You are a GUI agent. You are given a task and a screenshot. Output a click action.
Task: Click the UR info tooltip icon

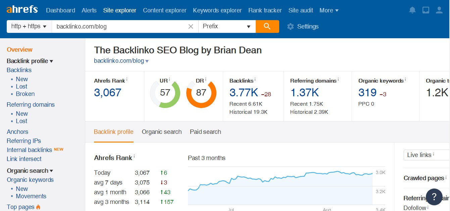pos(169,80)
